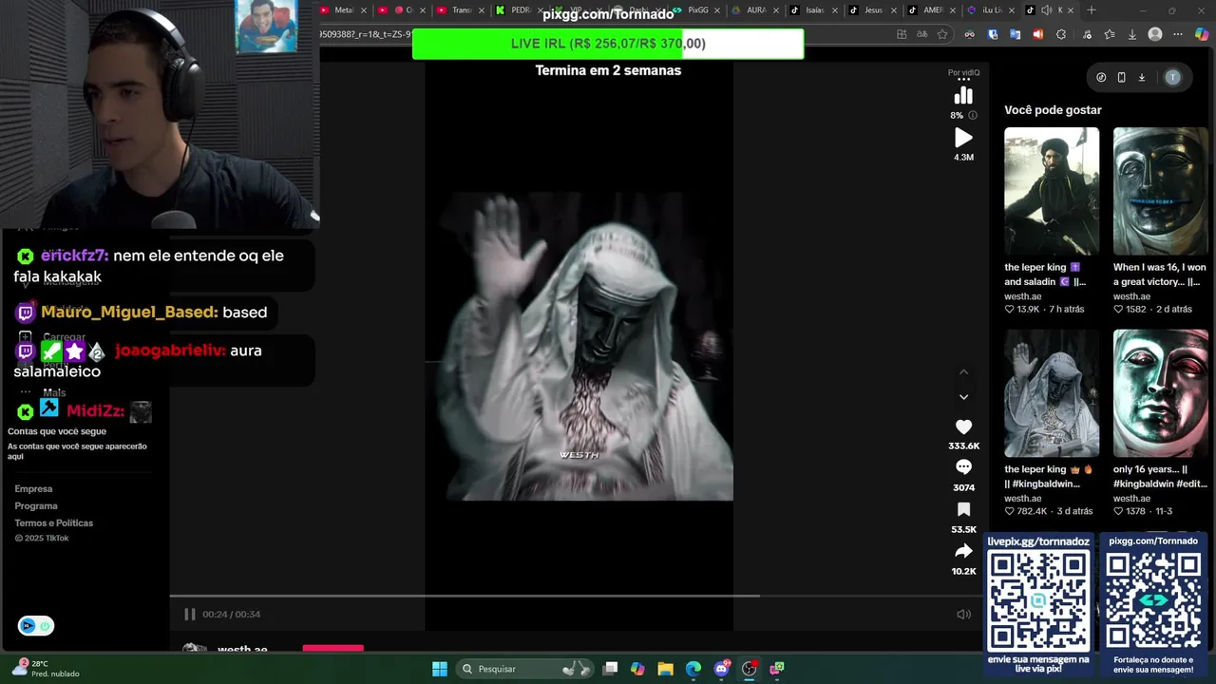The width and height of the screenshot is (1216, 684).
Task: Open the Copilot icon in browser toolbar
Action: (x=1202, y=34)
